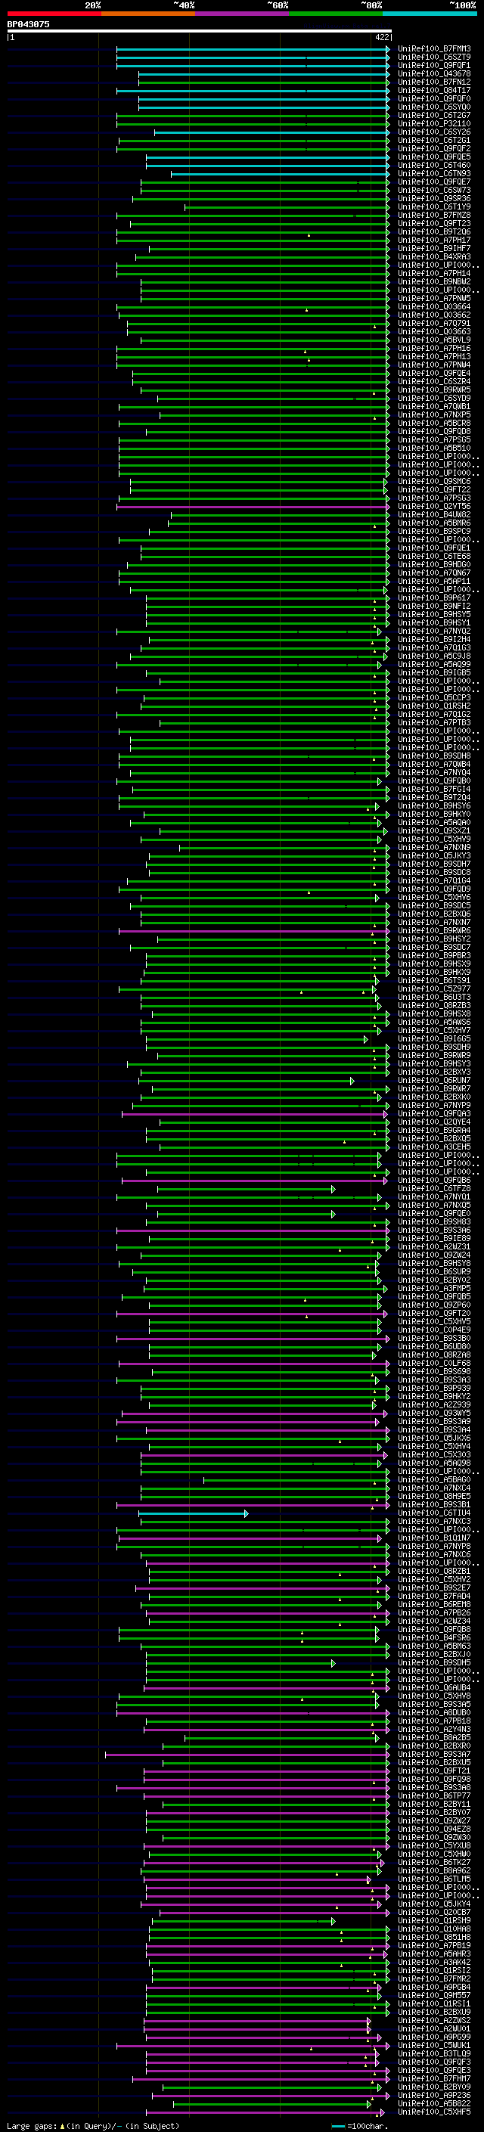
Task: Select the UniRef100_P32110 label
Action: [433, 123]
